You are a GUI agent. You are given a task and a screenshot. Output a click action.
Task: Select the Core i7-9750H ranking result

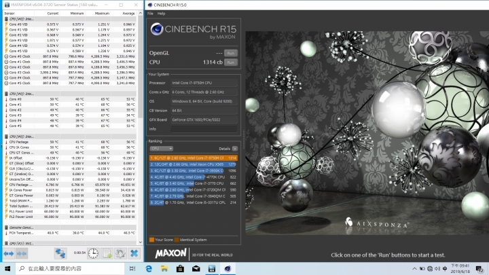(x=194, y=157)
